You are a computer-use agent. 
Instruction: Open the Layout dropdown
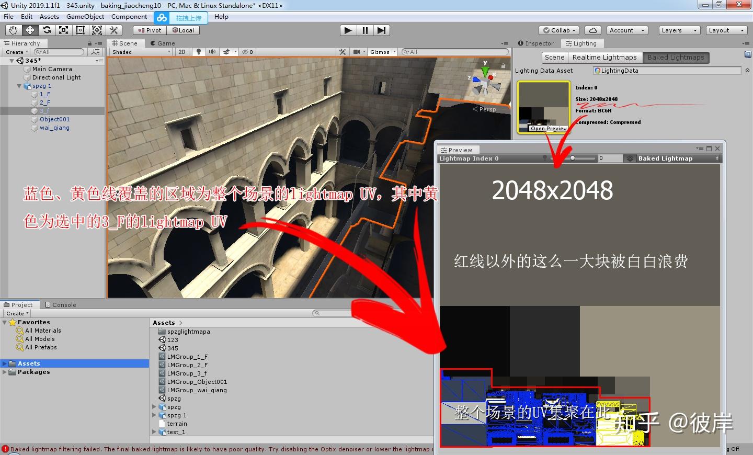pos(726,30)
